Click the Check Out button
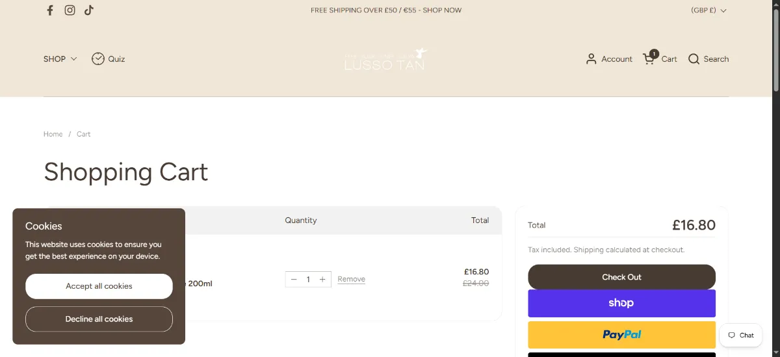Screen dimensions: 780x357 click(621, 277)
